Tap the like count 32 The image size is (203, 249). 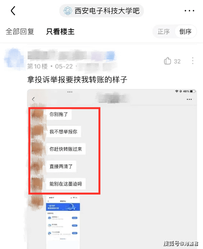(177, 61)
